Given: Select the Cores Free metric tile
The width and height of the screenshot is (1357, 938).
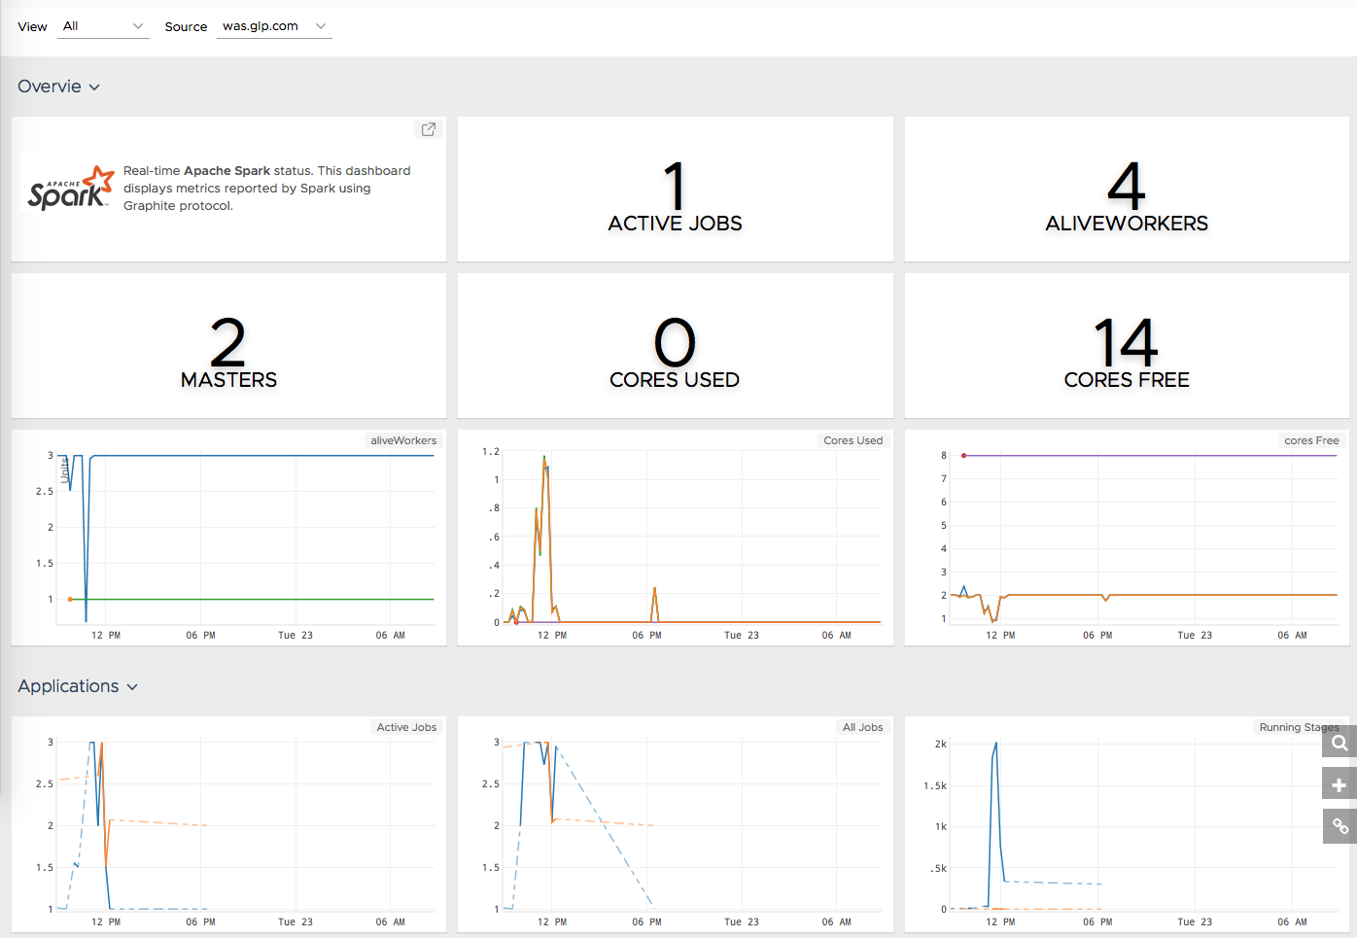Looking at the screenshot, I should point(1127,346).
